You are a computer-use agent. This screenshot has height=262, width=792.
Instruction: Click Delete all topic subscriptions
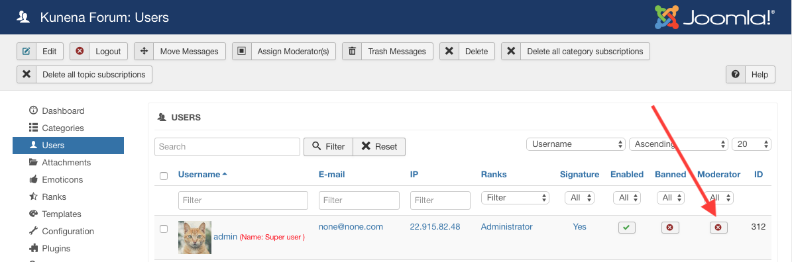(x=84, y=74)
